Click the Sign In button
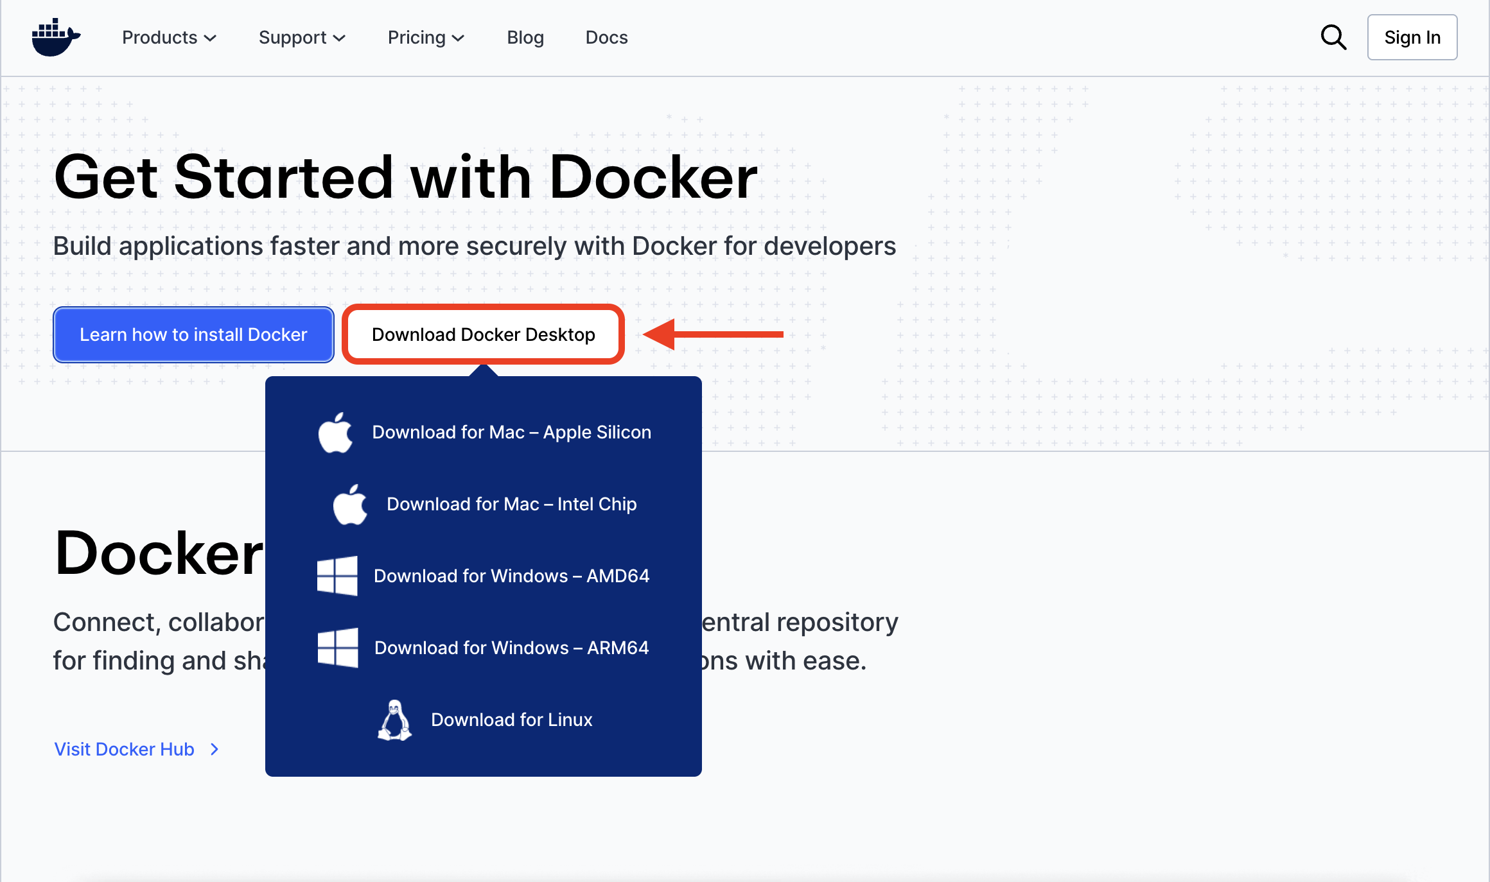Viewport: 1490px width, 882px height. [1412, 37]
